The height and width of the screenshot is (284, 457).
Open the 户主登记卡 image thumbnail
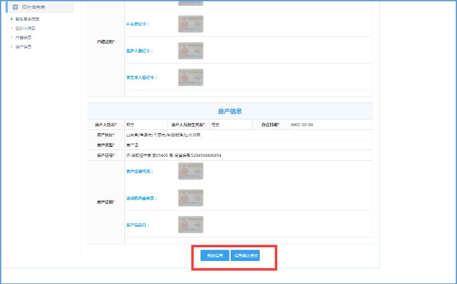tap(190, 24)
